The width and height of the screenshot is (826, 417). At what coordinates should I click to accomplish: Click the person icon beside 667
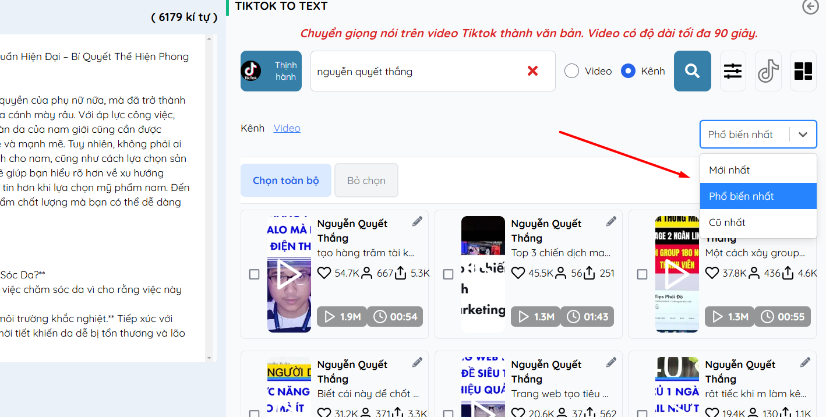coord(367,273)
